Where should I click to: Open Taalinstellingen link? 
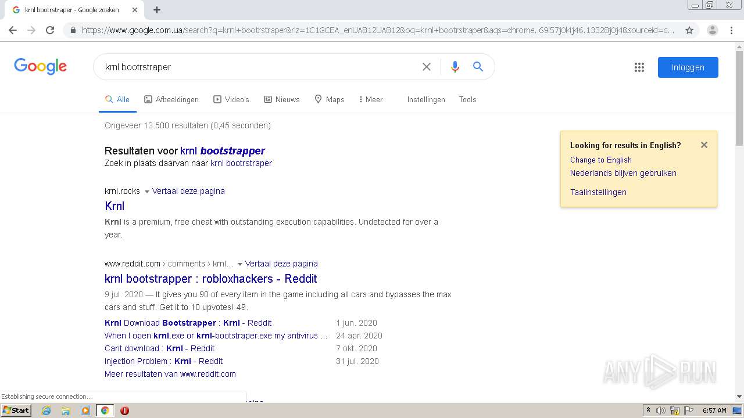(x=598, y=192)
